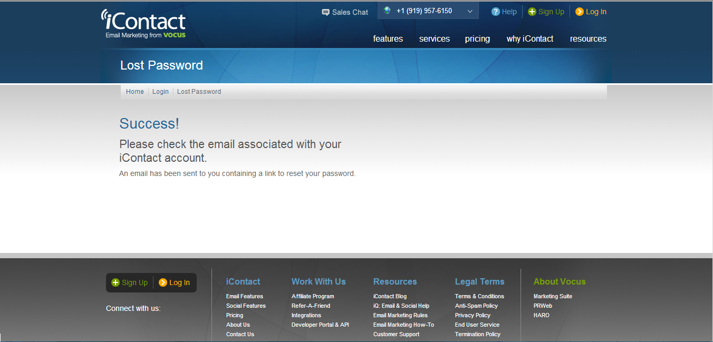Open the services menu

point(434,38)
